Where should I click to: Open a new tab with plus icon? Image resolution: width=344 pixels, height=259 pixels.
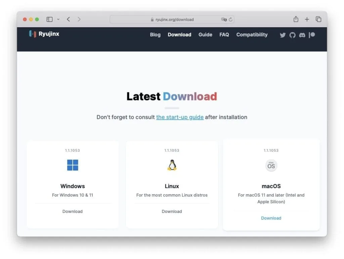tap(307, 19)
